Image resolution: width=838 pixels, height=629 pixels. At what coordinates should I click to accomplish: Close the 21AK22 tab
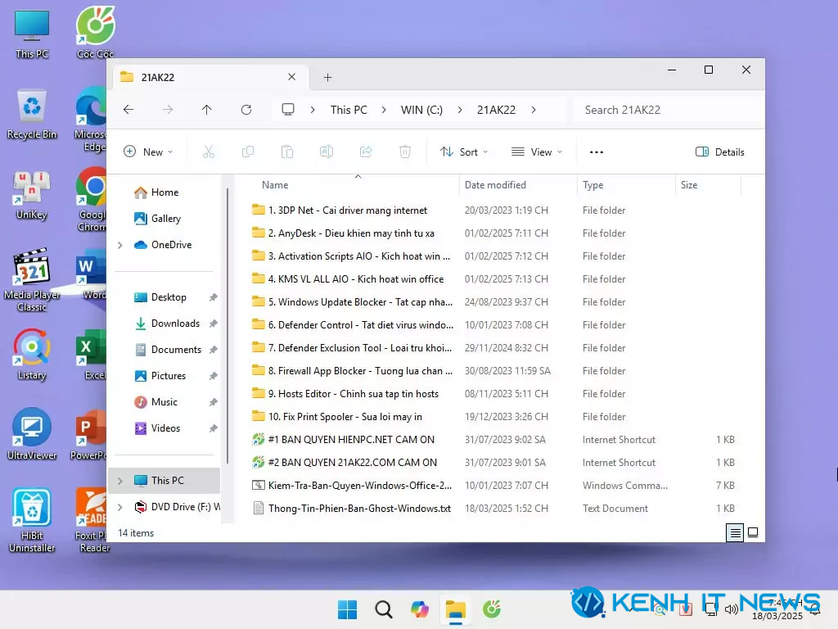[292, 76]
